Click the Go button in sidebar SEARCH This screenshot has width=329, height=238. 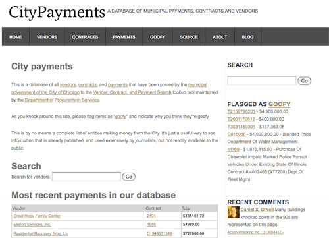[304, 81]
